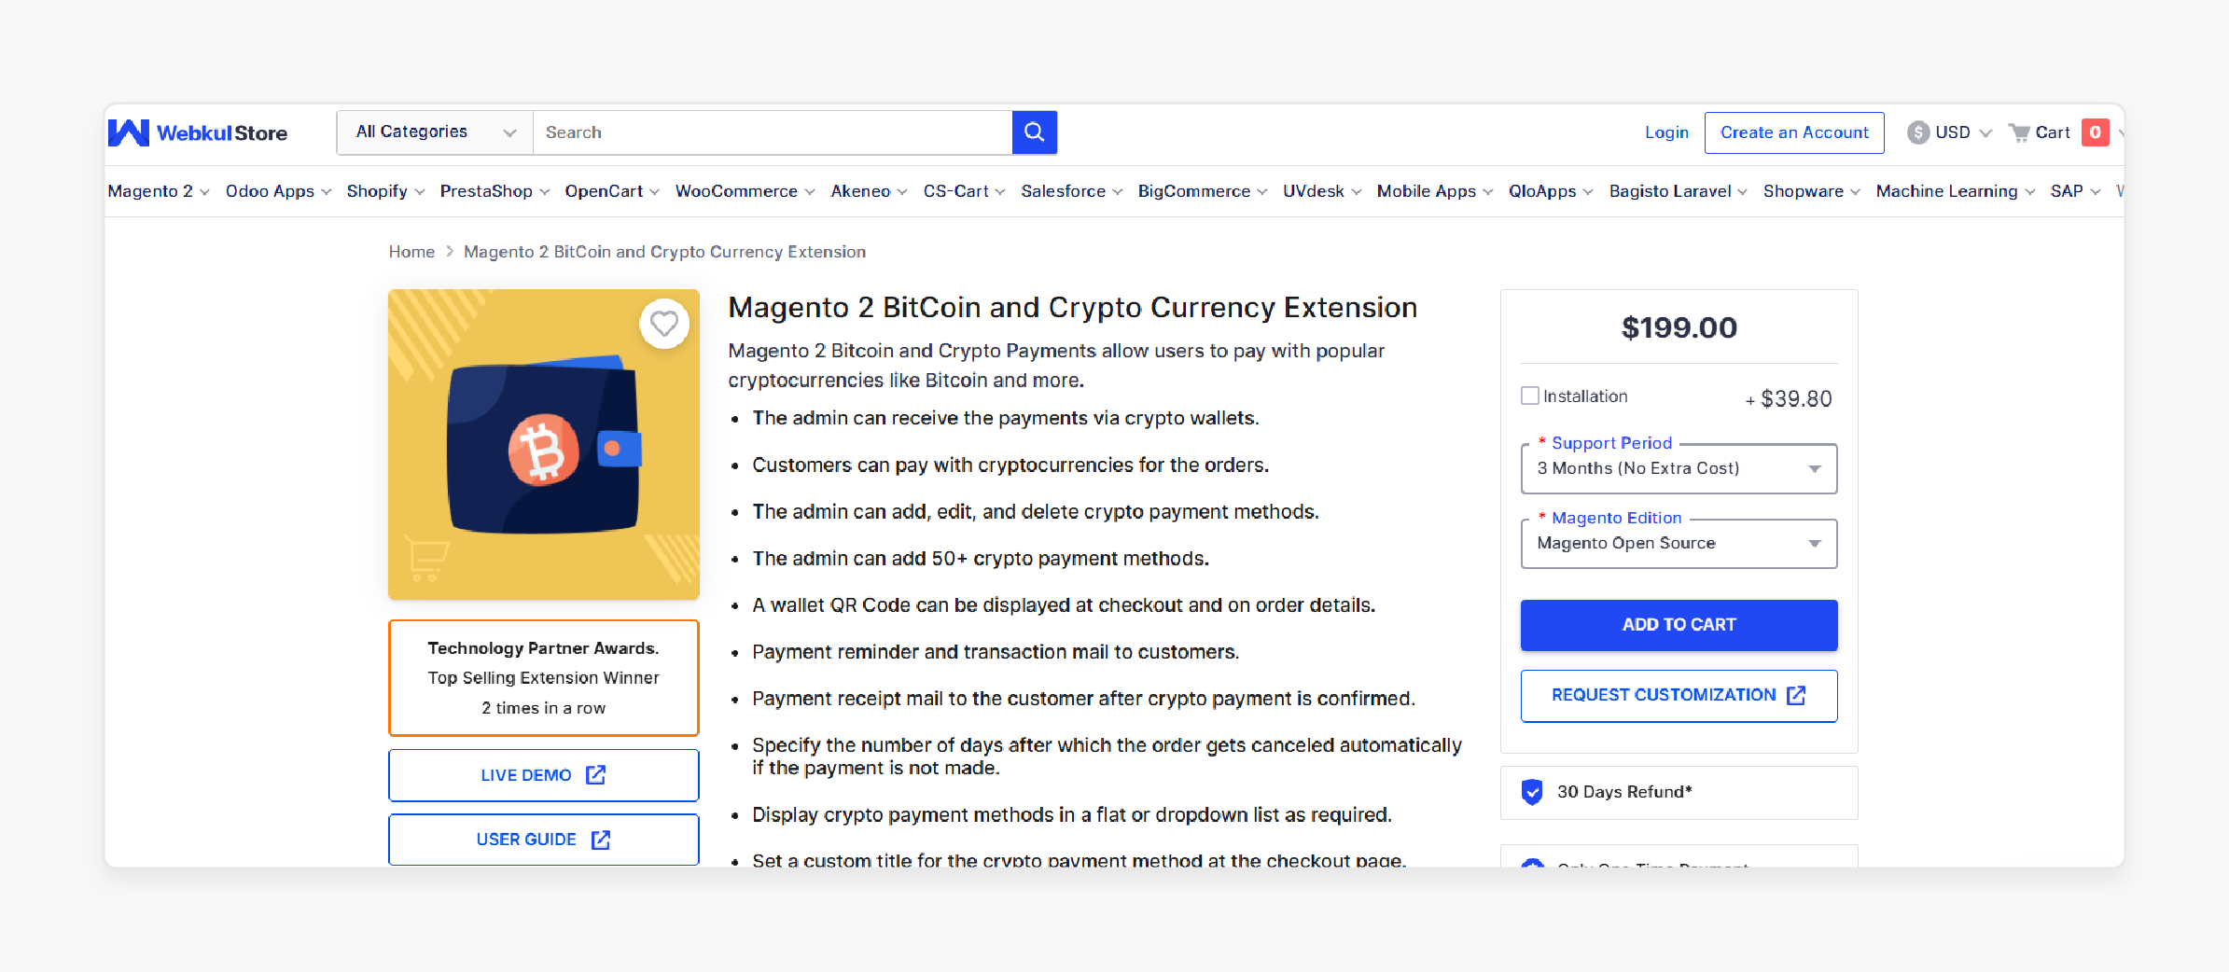2229x972 pixels.
Task: Go to Home via breadcrumb
Action: (411, 252)
